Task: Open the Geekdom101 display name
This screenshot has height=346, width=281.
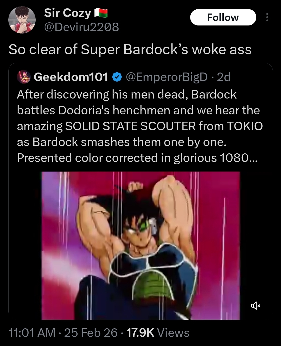Action: pos(71,77)
